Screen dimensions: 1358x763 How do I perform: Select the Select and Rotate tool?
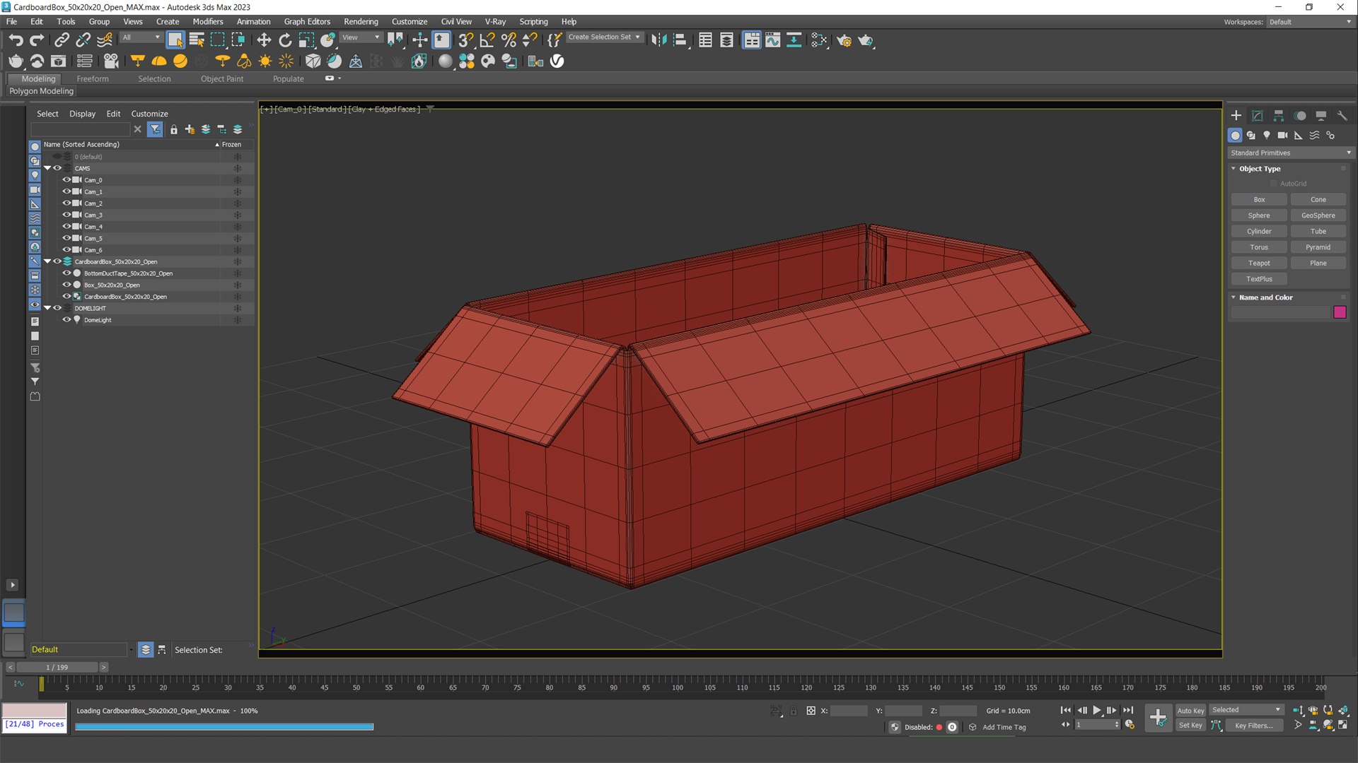(x=285, y=40)
